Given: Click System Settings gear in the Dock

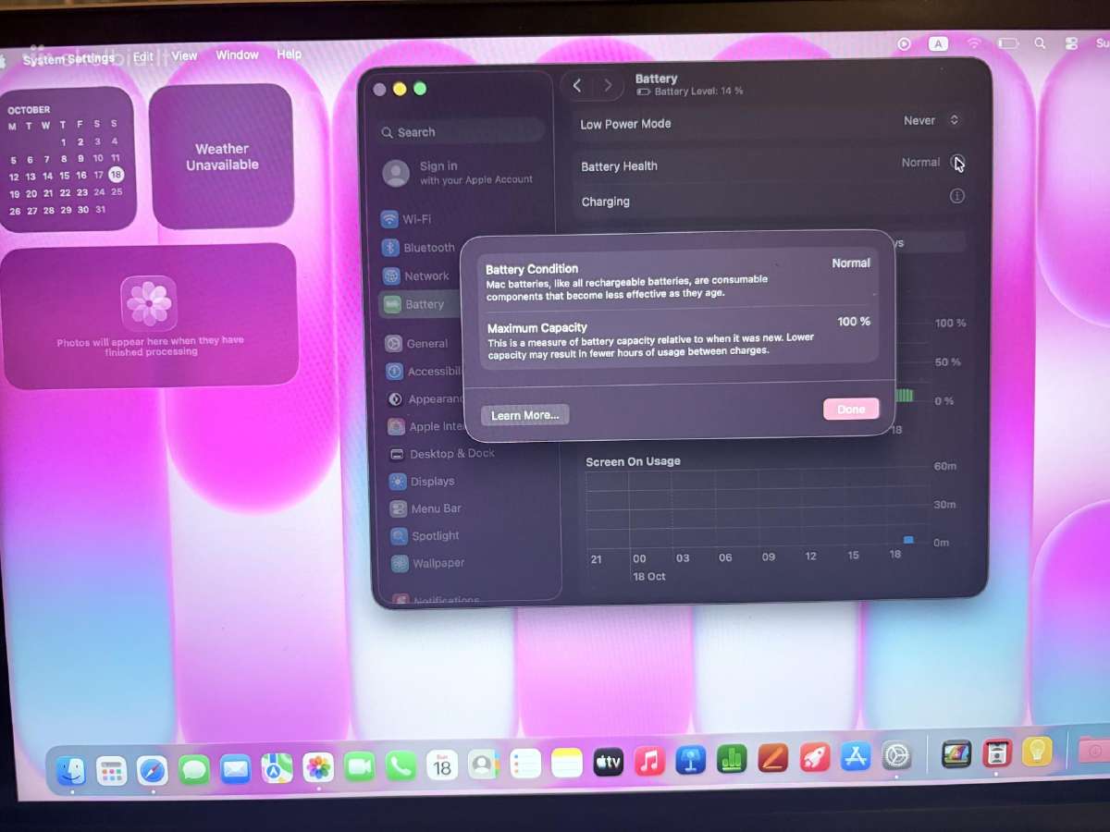Looking at the screenshot, I should click(x=895, y=756).
